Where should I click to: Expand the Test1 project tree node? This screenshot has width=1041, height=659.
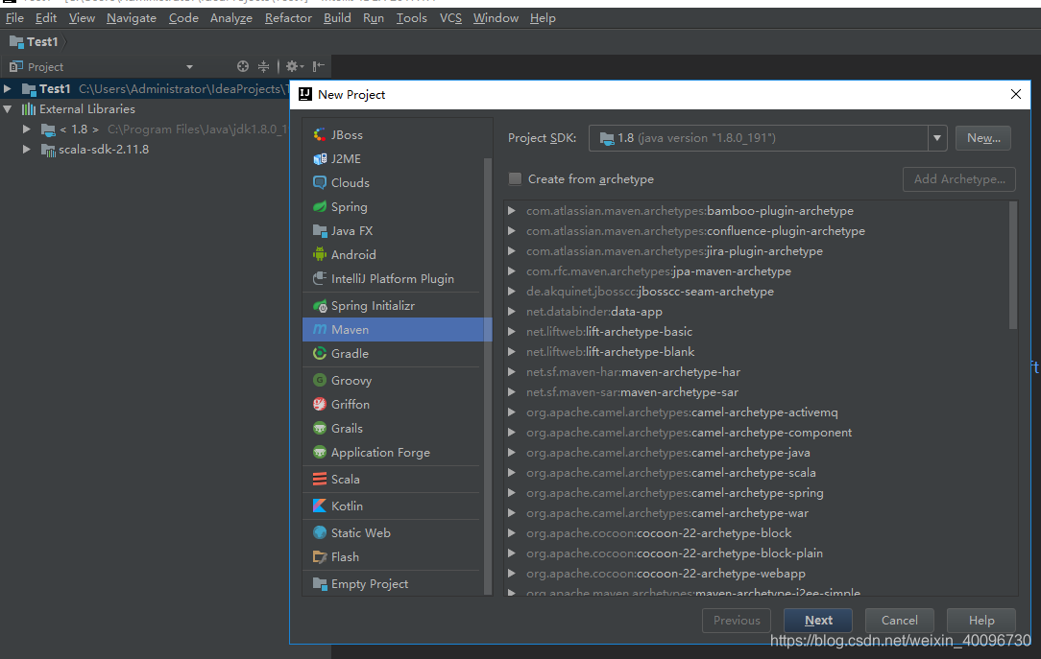8,88
